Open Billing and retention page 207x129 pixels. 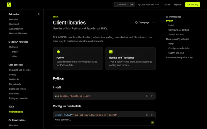click(18, 98)
